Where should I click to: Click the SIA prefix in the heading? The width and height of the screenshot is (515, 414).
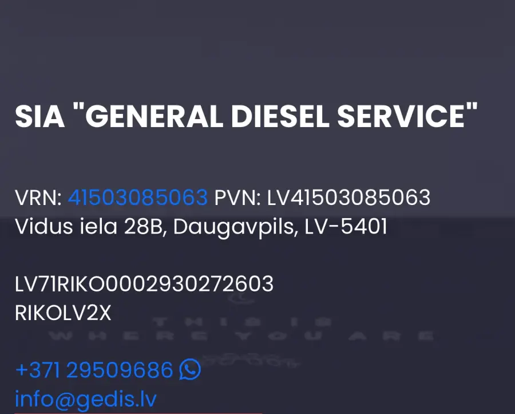[39, 116]
